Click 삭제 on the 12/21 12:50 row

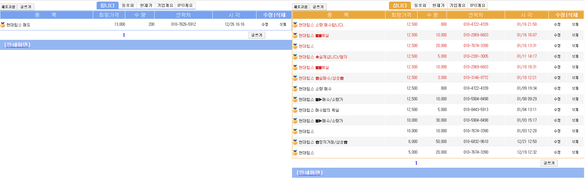tap(575, 142)
